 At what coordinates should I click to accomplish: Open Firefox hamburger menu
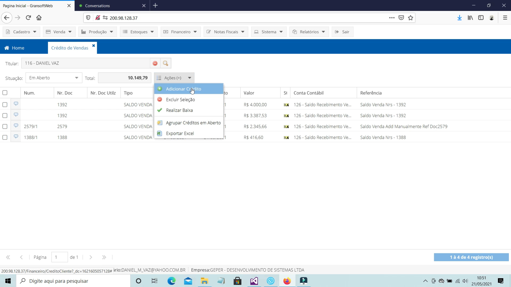pos(505,18)
